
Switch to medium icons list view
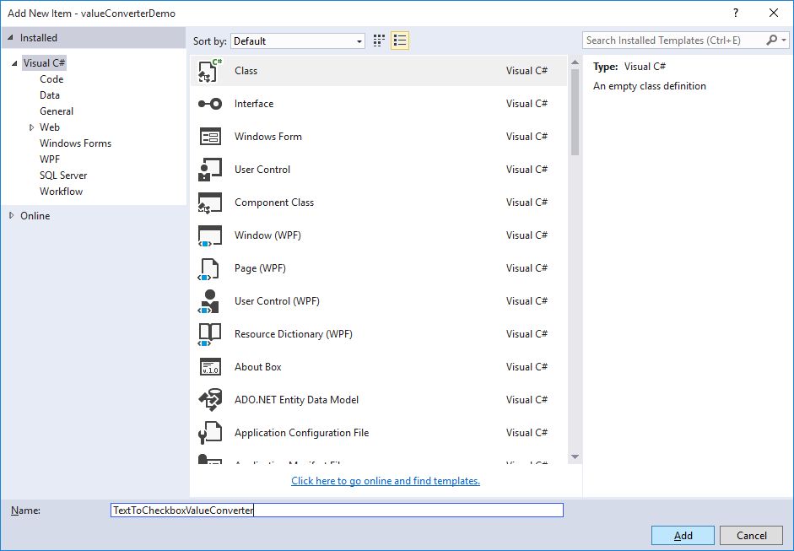pos(400,41)
